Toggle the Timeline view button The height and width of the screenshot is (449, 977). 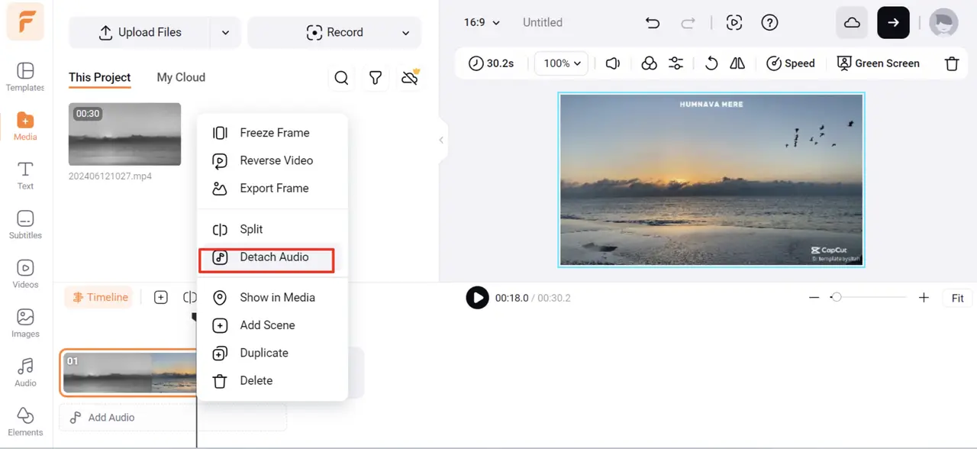pos(100,297)
